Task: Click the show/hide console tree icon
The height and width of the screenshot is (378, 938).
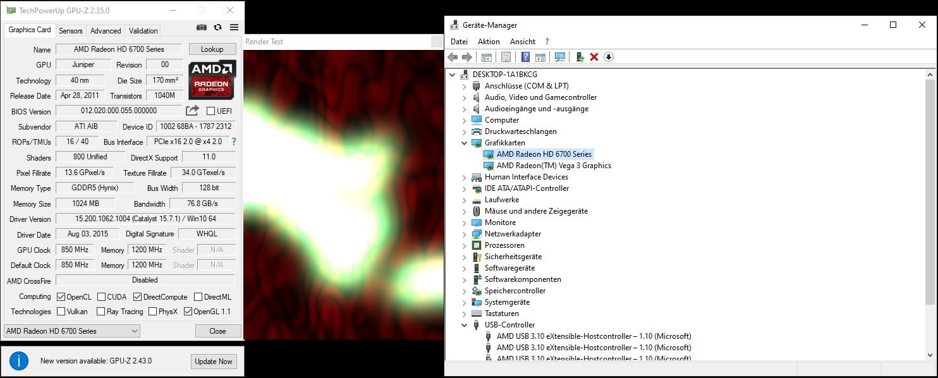Action: (486, 57)
